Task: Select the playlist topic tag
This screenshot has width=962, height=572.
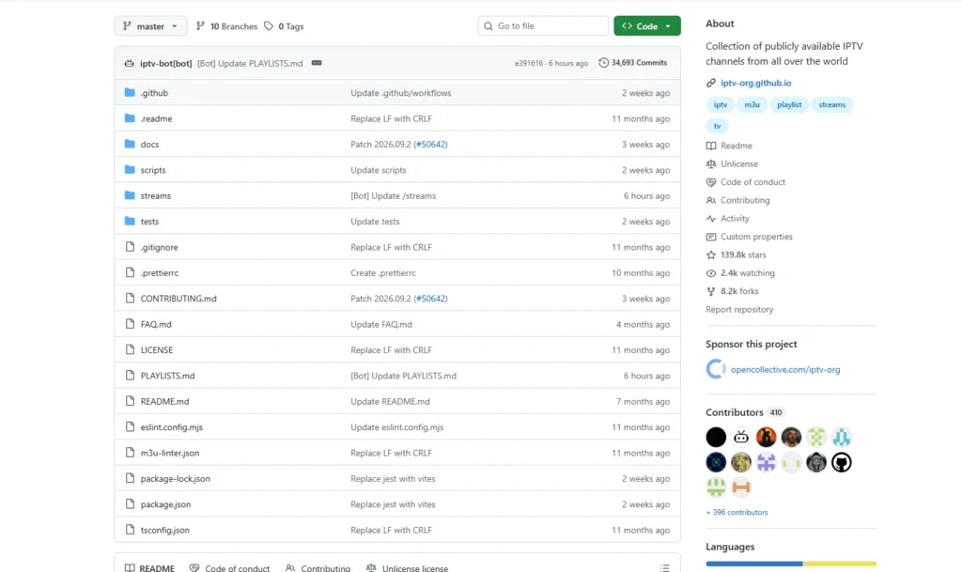Action: (789, 105)
